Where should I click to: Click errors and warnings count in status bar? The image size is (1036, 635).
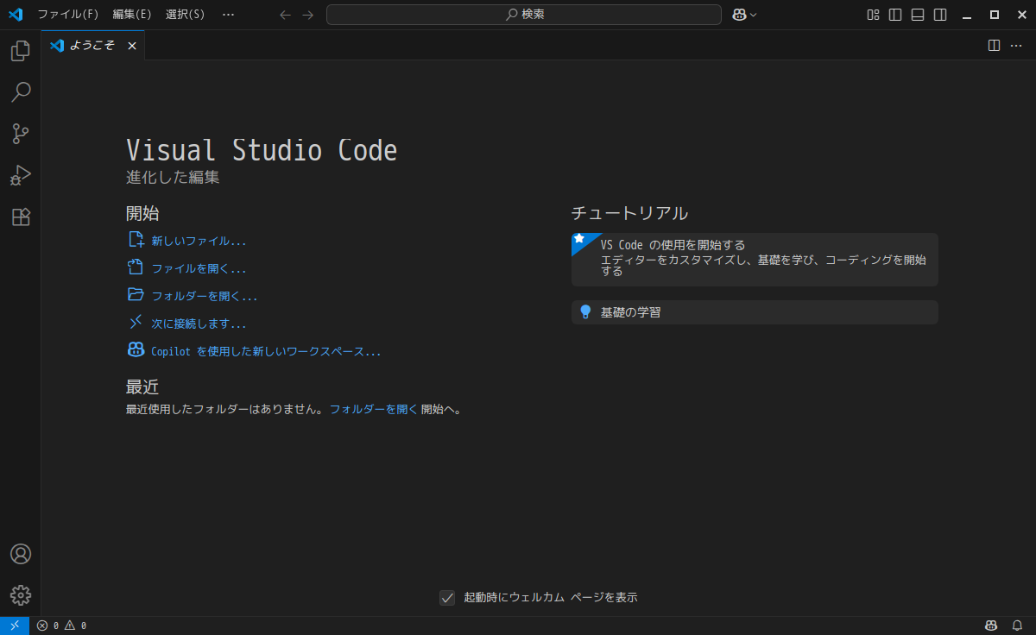coord(61,626)
